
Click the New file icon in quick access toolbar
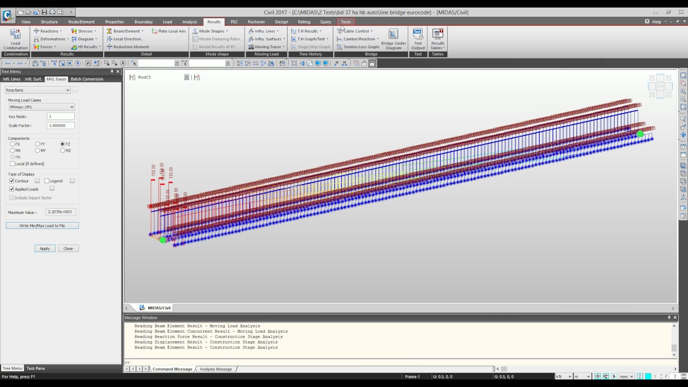[20, 12]
